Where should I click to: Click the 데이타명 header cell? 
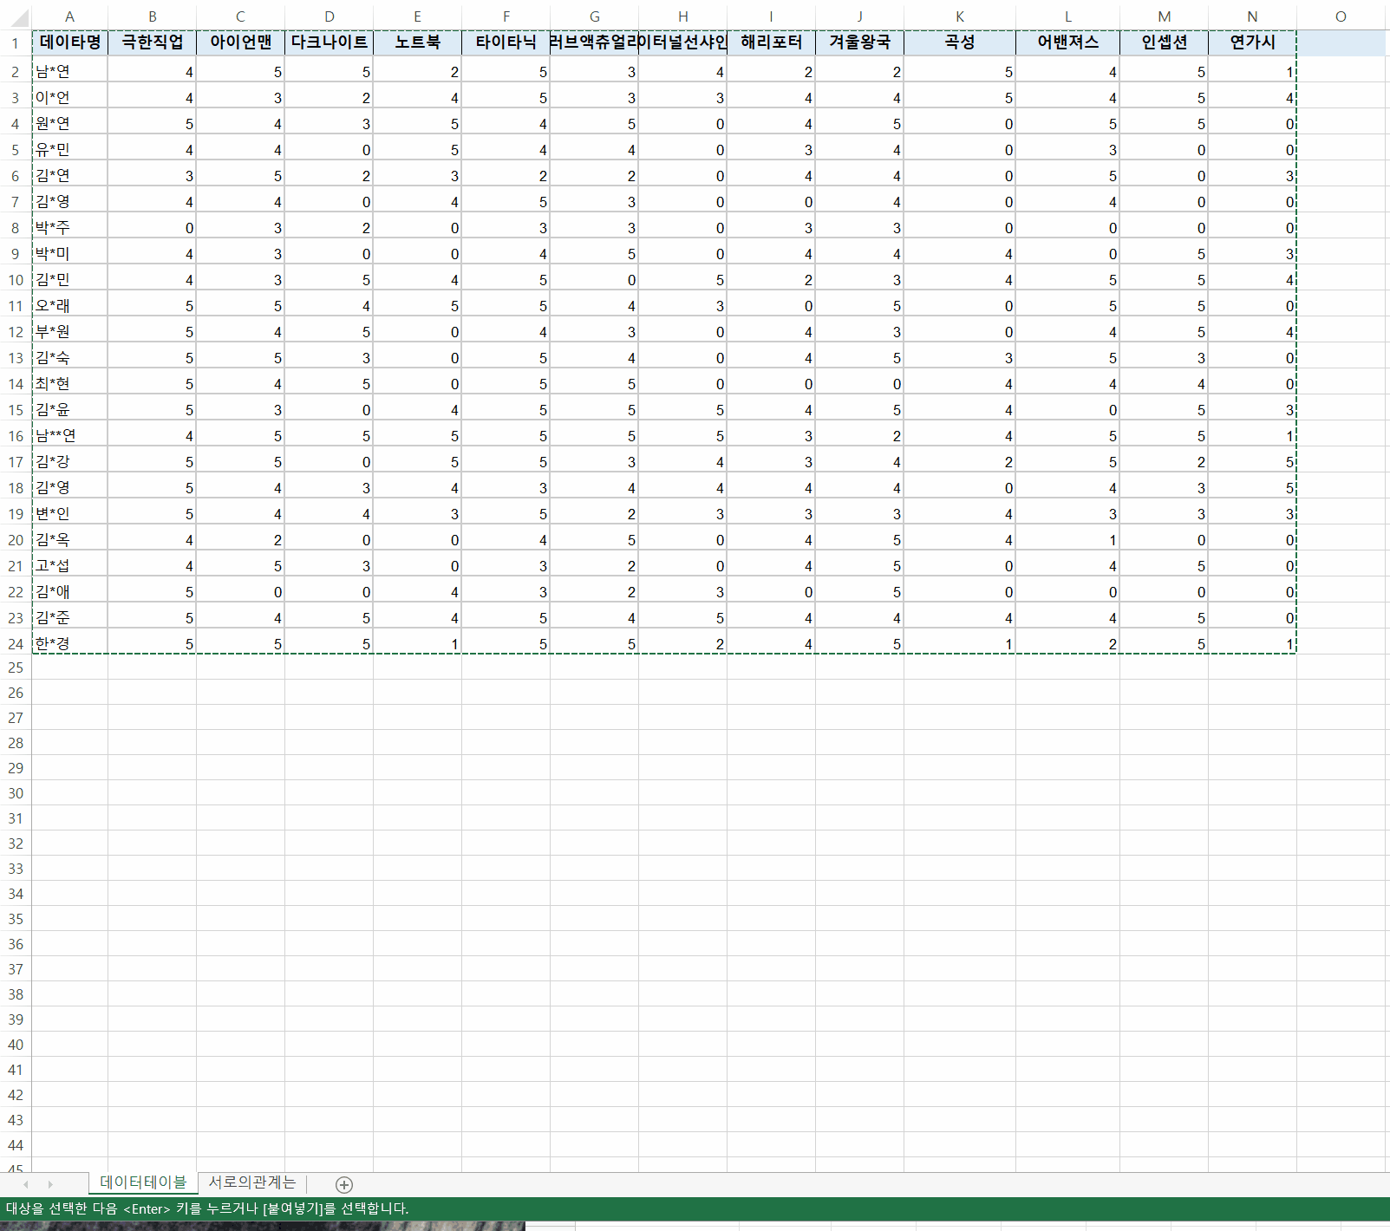pyautogui.click(x=69, y=42)
